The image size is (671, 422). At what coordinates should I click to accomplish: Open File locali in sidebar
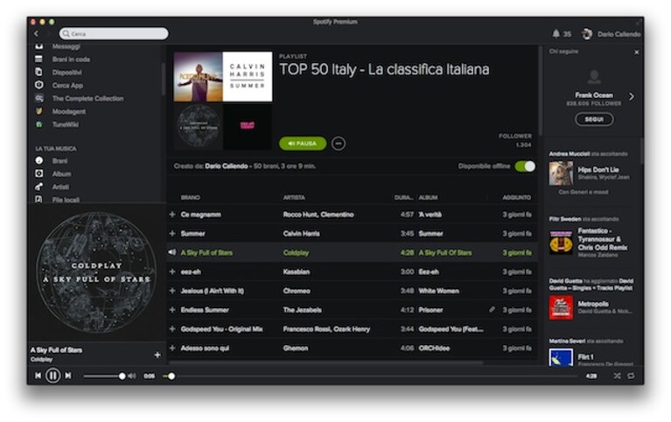click(x=66, y=200)
